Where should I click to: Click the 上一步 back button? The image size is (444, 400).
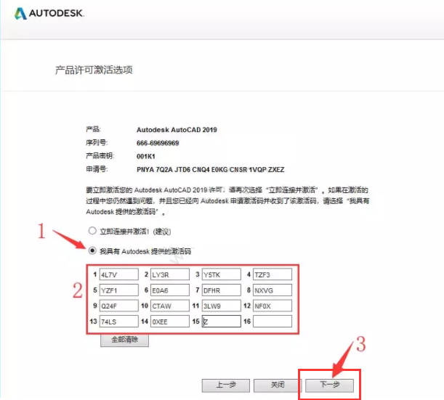pos(226,385)
